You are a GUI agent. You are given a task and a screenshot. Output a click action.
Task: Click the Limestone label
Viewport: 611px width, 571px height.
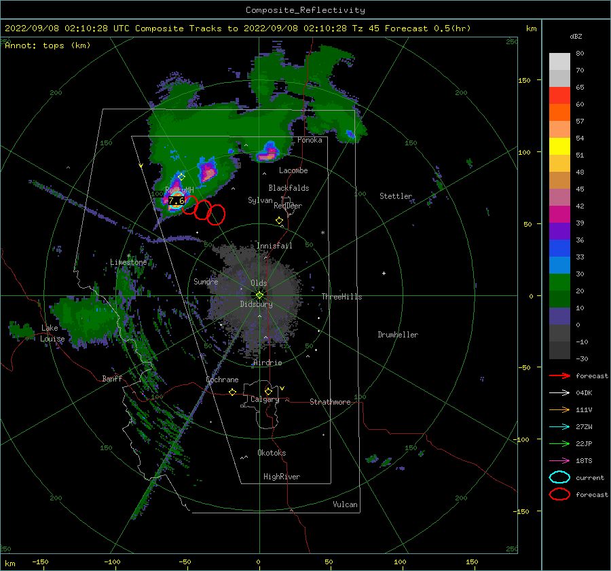pos(128,262)
